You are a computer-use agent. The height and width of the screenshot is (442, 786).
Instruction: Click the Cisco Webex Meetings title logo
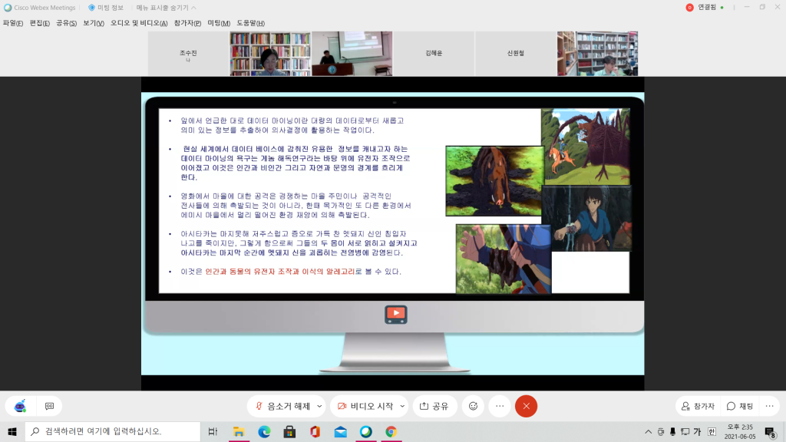click(x=8, y=8)
